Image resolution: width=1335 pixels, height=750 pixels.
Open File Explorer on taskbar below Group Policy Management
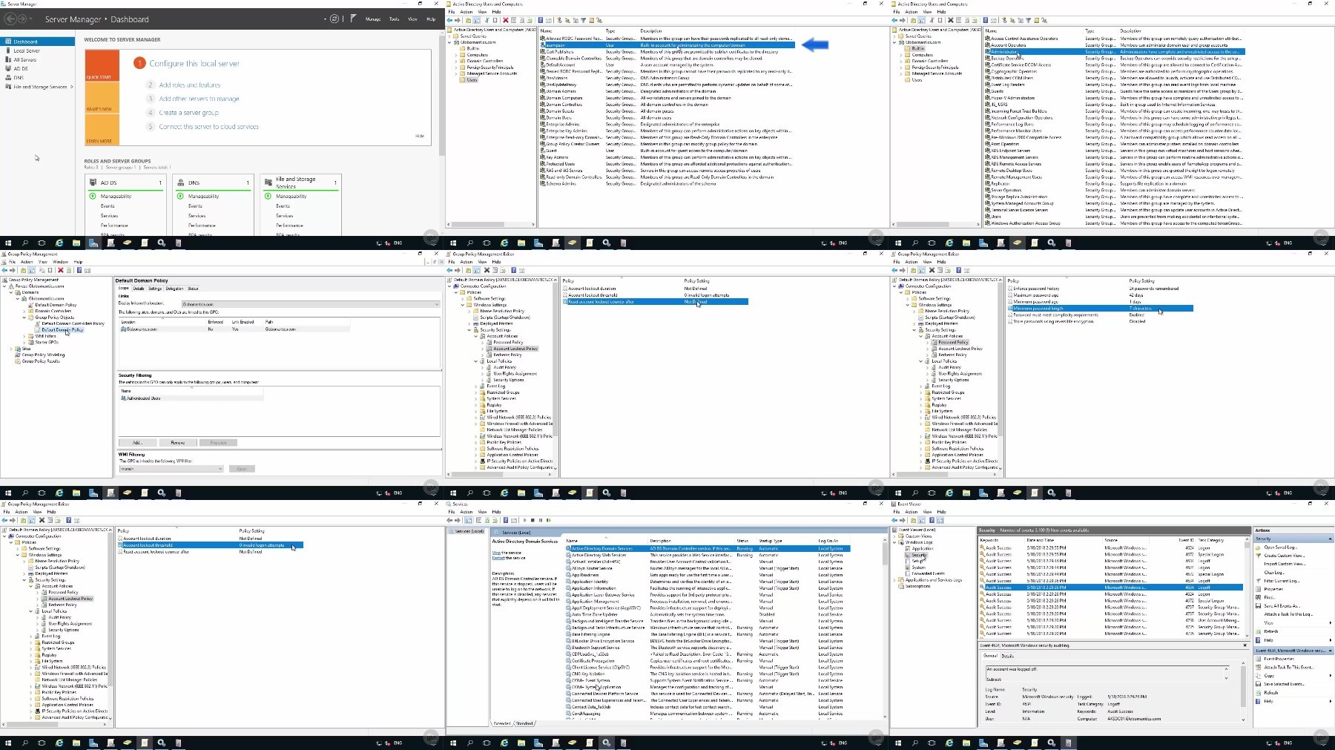coord(76,493)
